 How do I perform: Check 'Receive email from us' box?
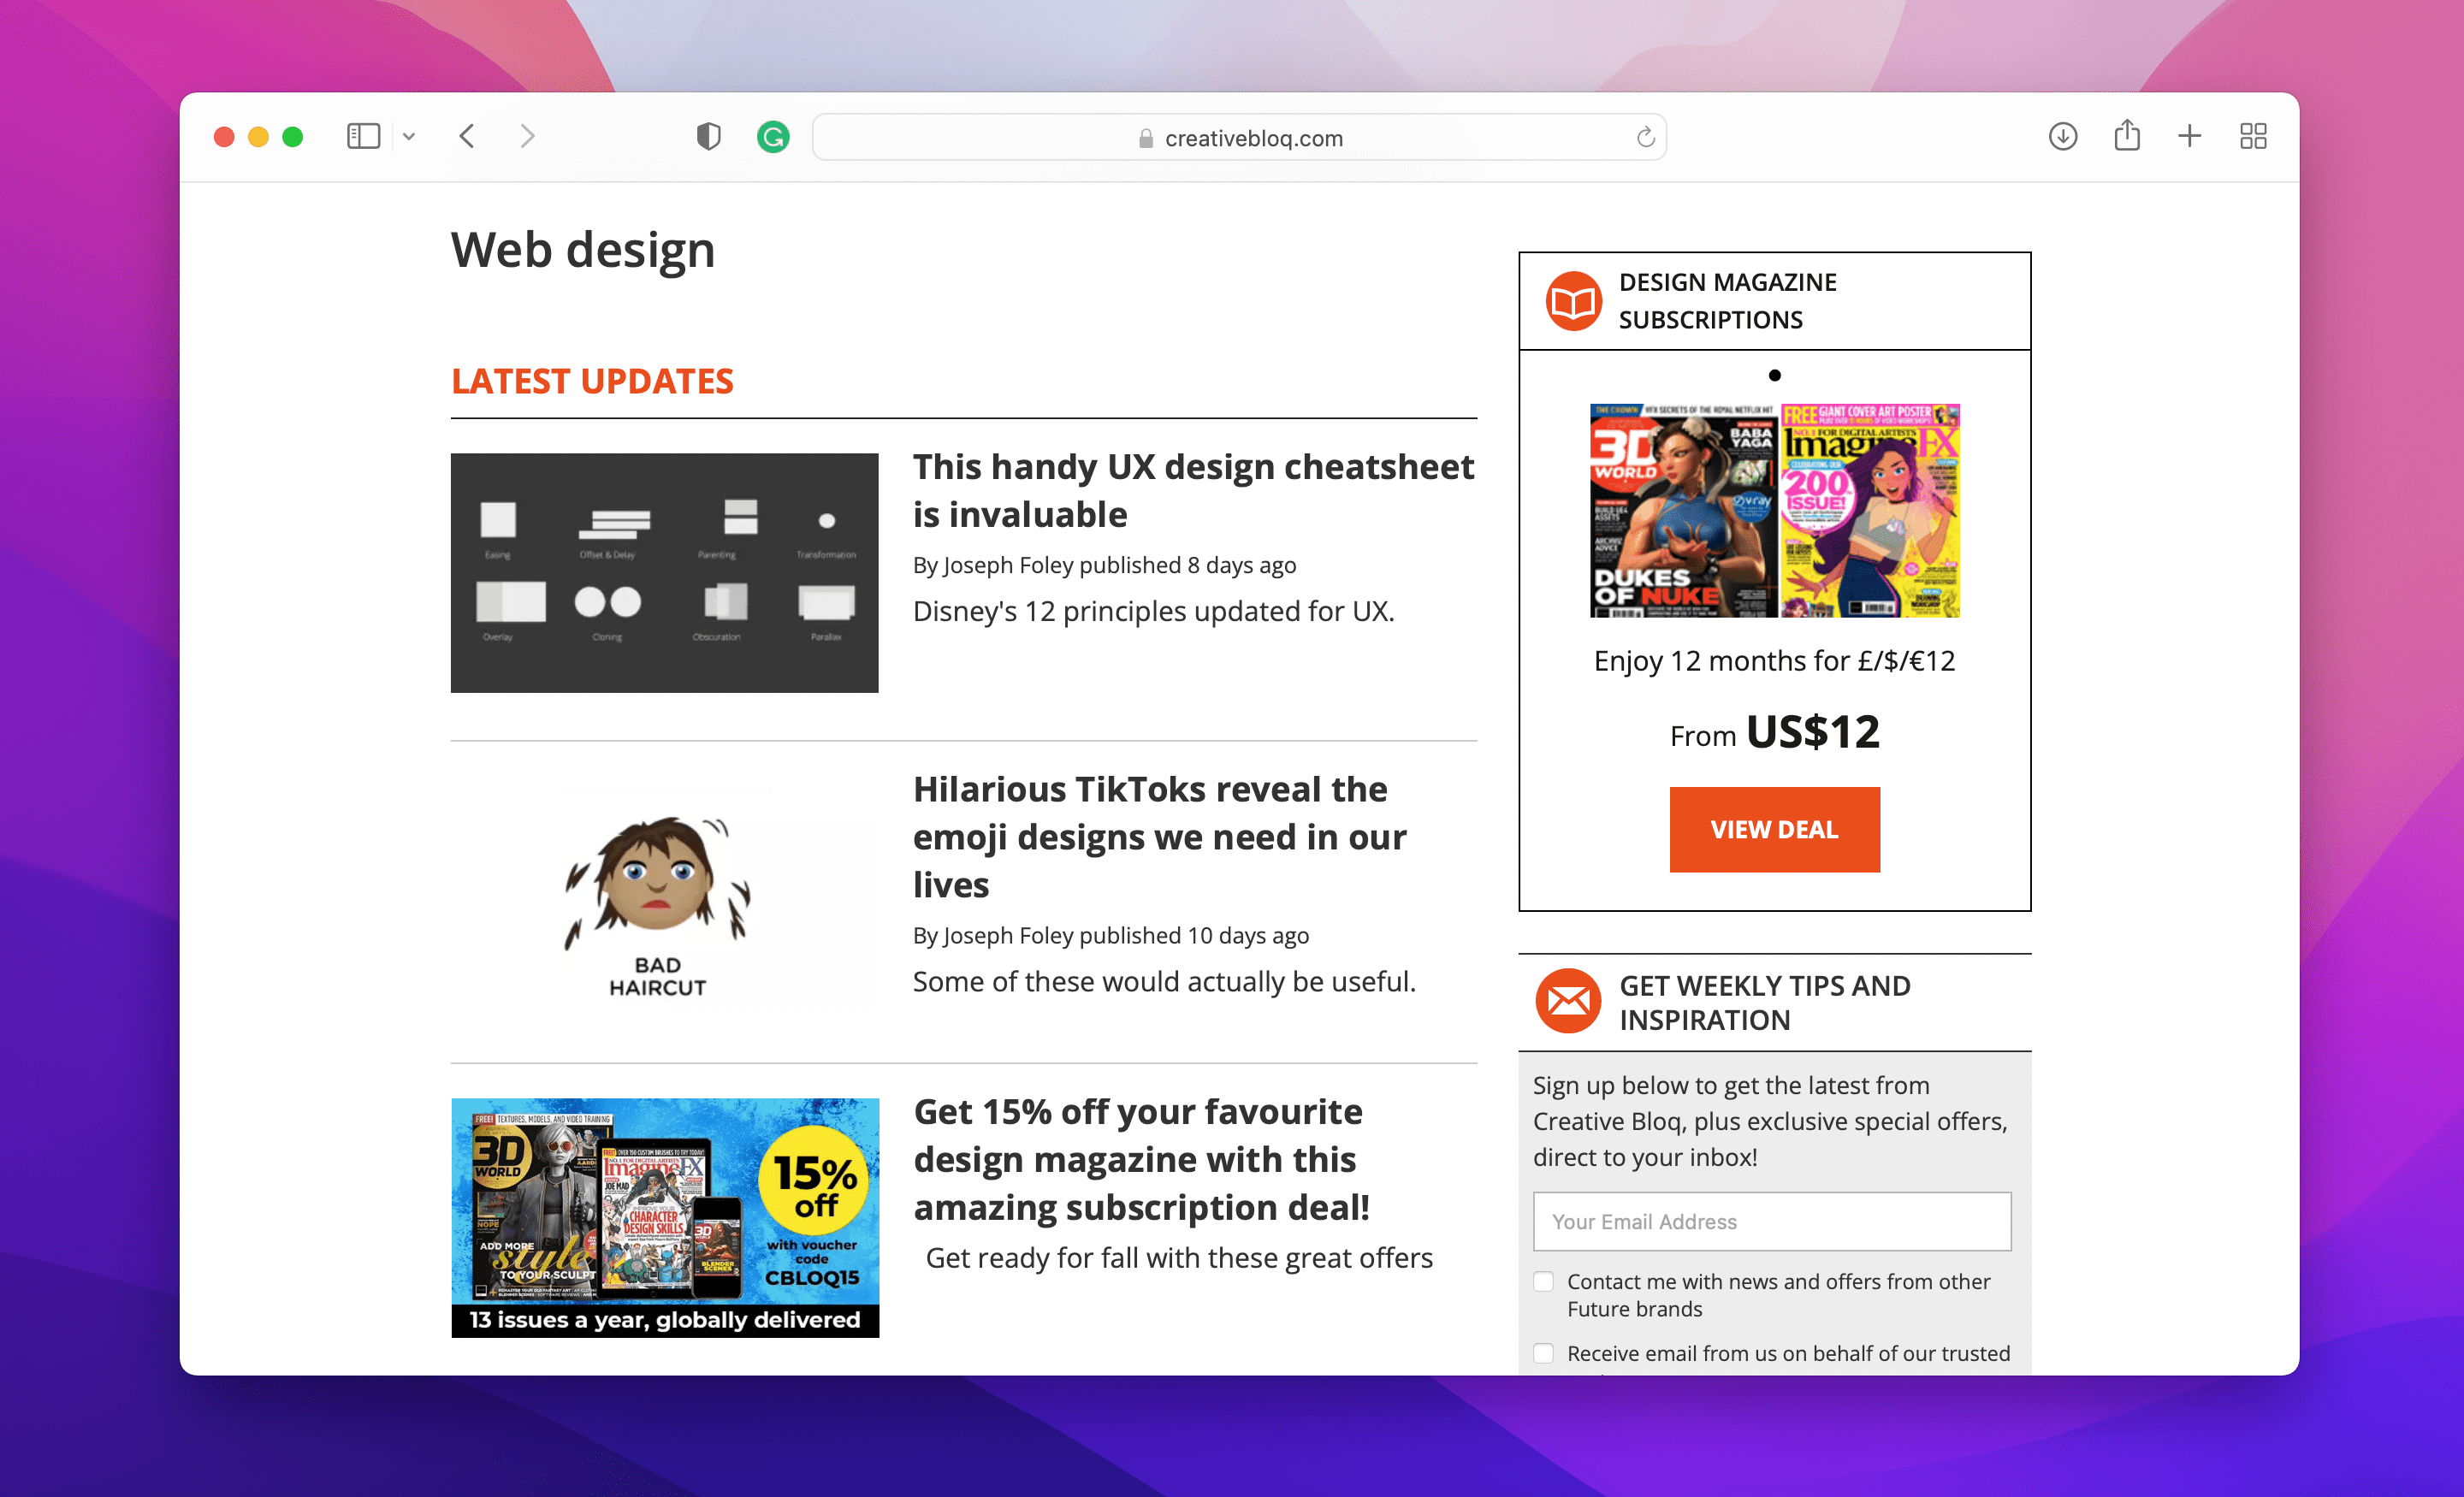(x=1544, y=1353)
